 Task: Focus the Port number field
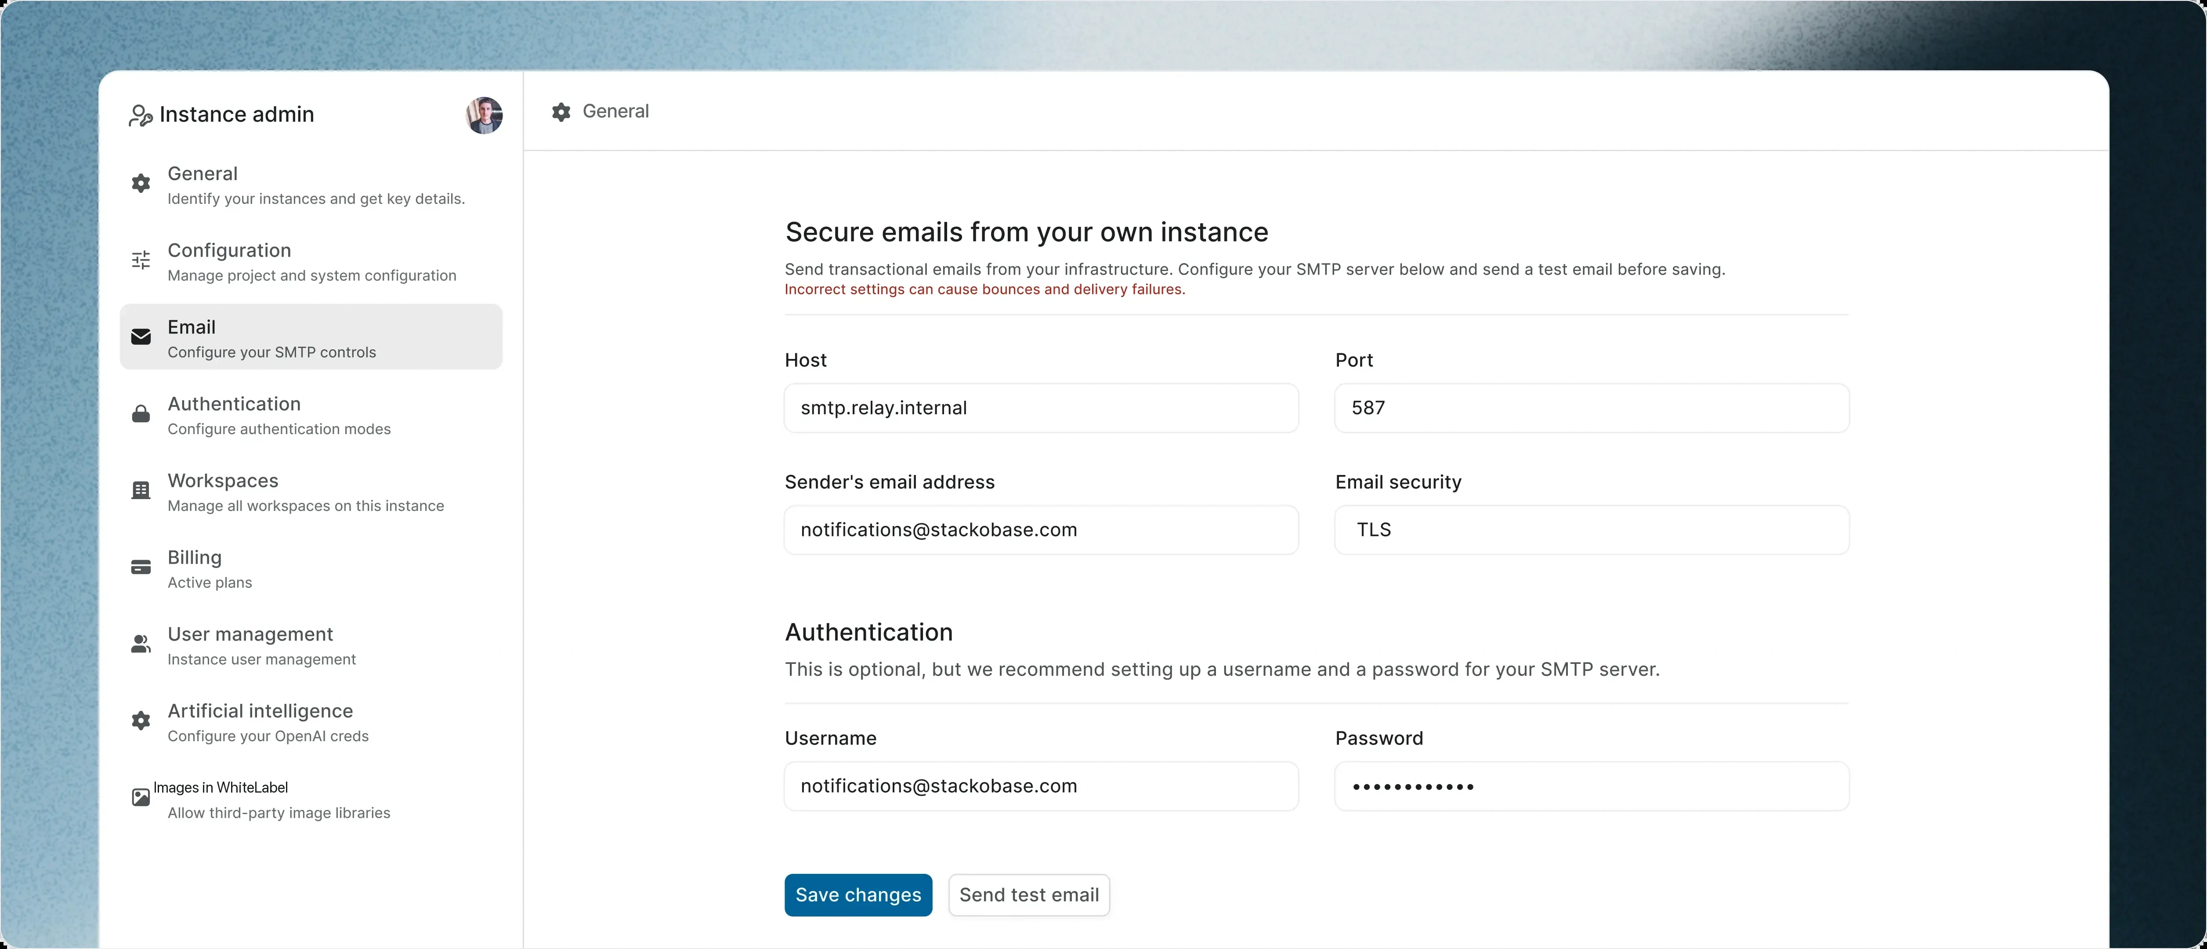pyautogui.click(x=1592, y=408)
